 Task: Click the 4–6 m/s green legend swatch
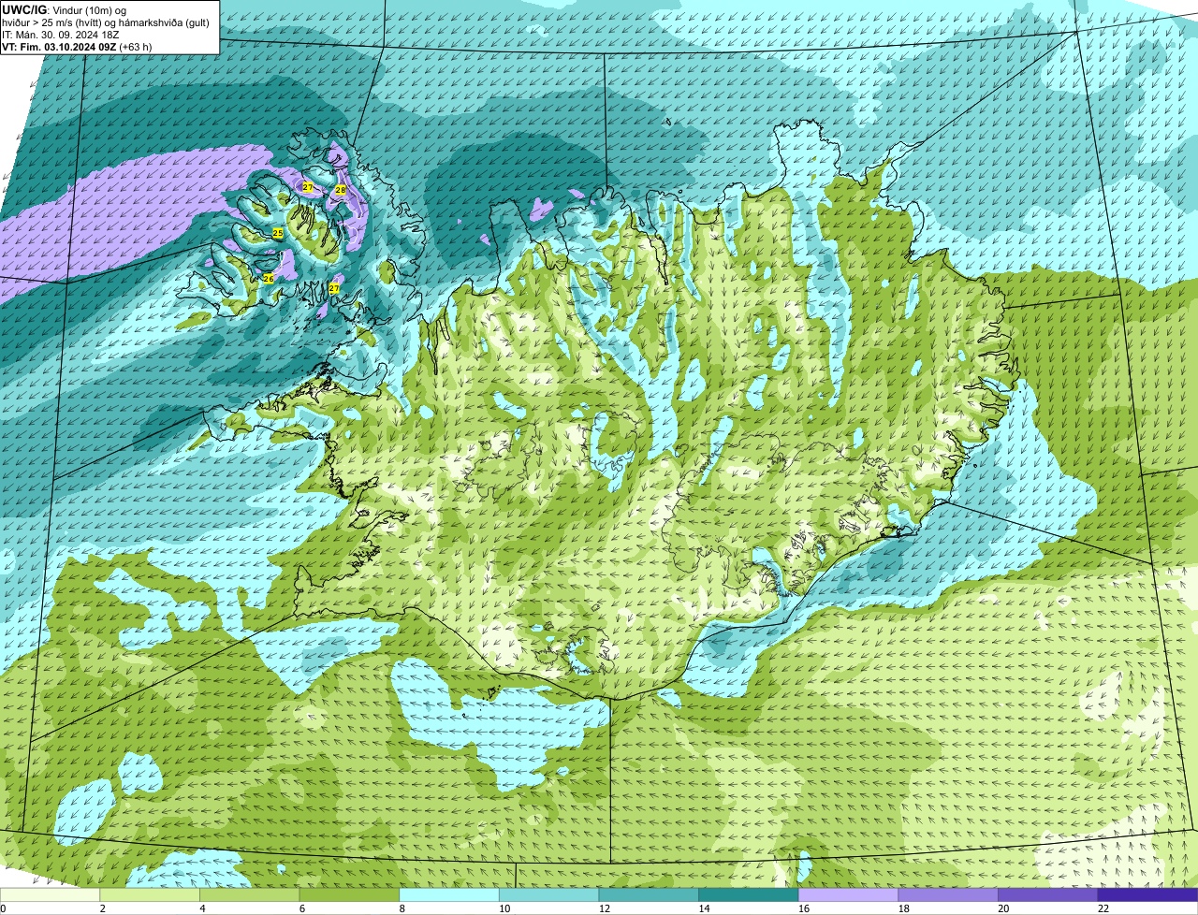[x=249, y=894]
